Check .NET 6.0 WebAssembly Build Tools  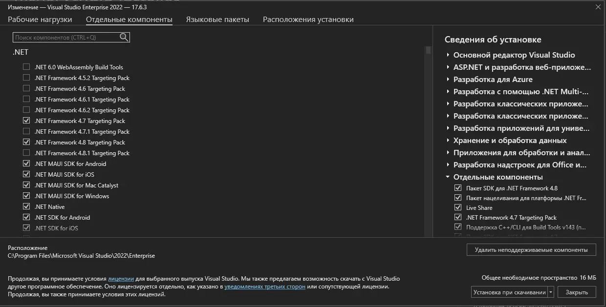click(x=26, y=67)
